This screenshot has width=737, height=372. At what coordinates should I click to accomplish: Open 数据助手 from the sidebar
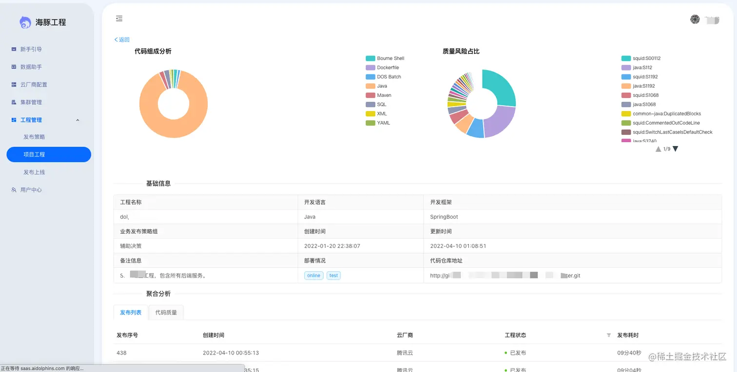31,67
